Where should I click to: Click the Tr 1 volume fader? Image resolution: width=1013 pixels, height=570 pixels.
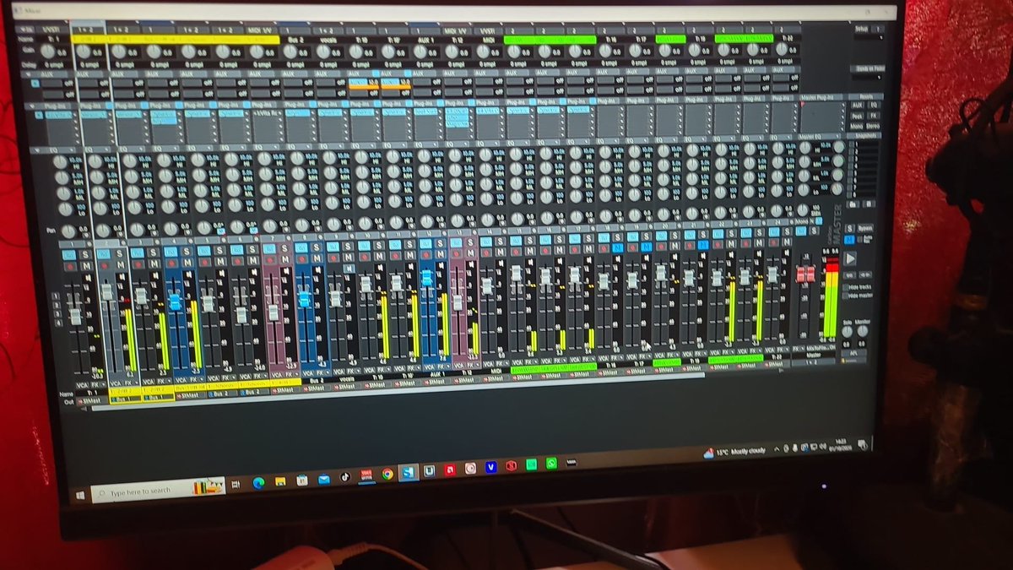(75, 317)
